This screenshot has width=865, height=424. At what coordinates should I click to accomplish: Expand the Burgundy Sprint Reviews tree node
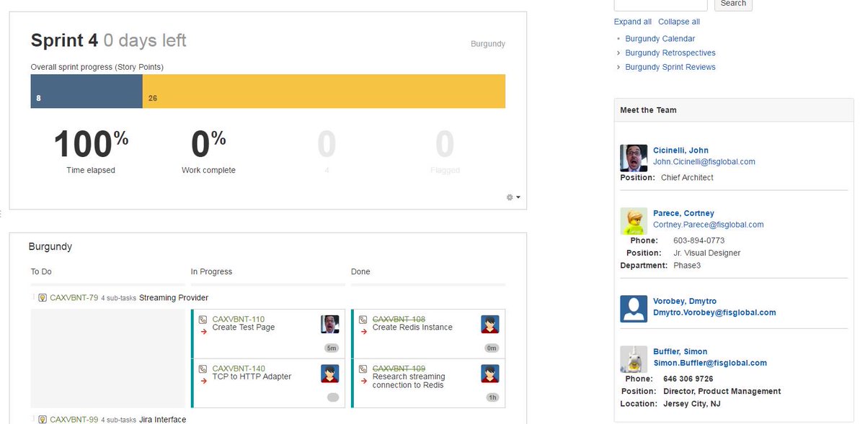tap(618, 68)
